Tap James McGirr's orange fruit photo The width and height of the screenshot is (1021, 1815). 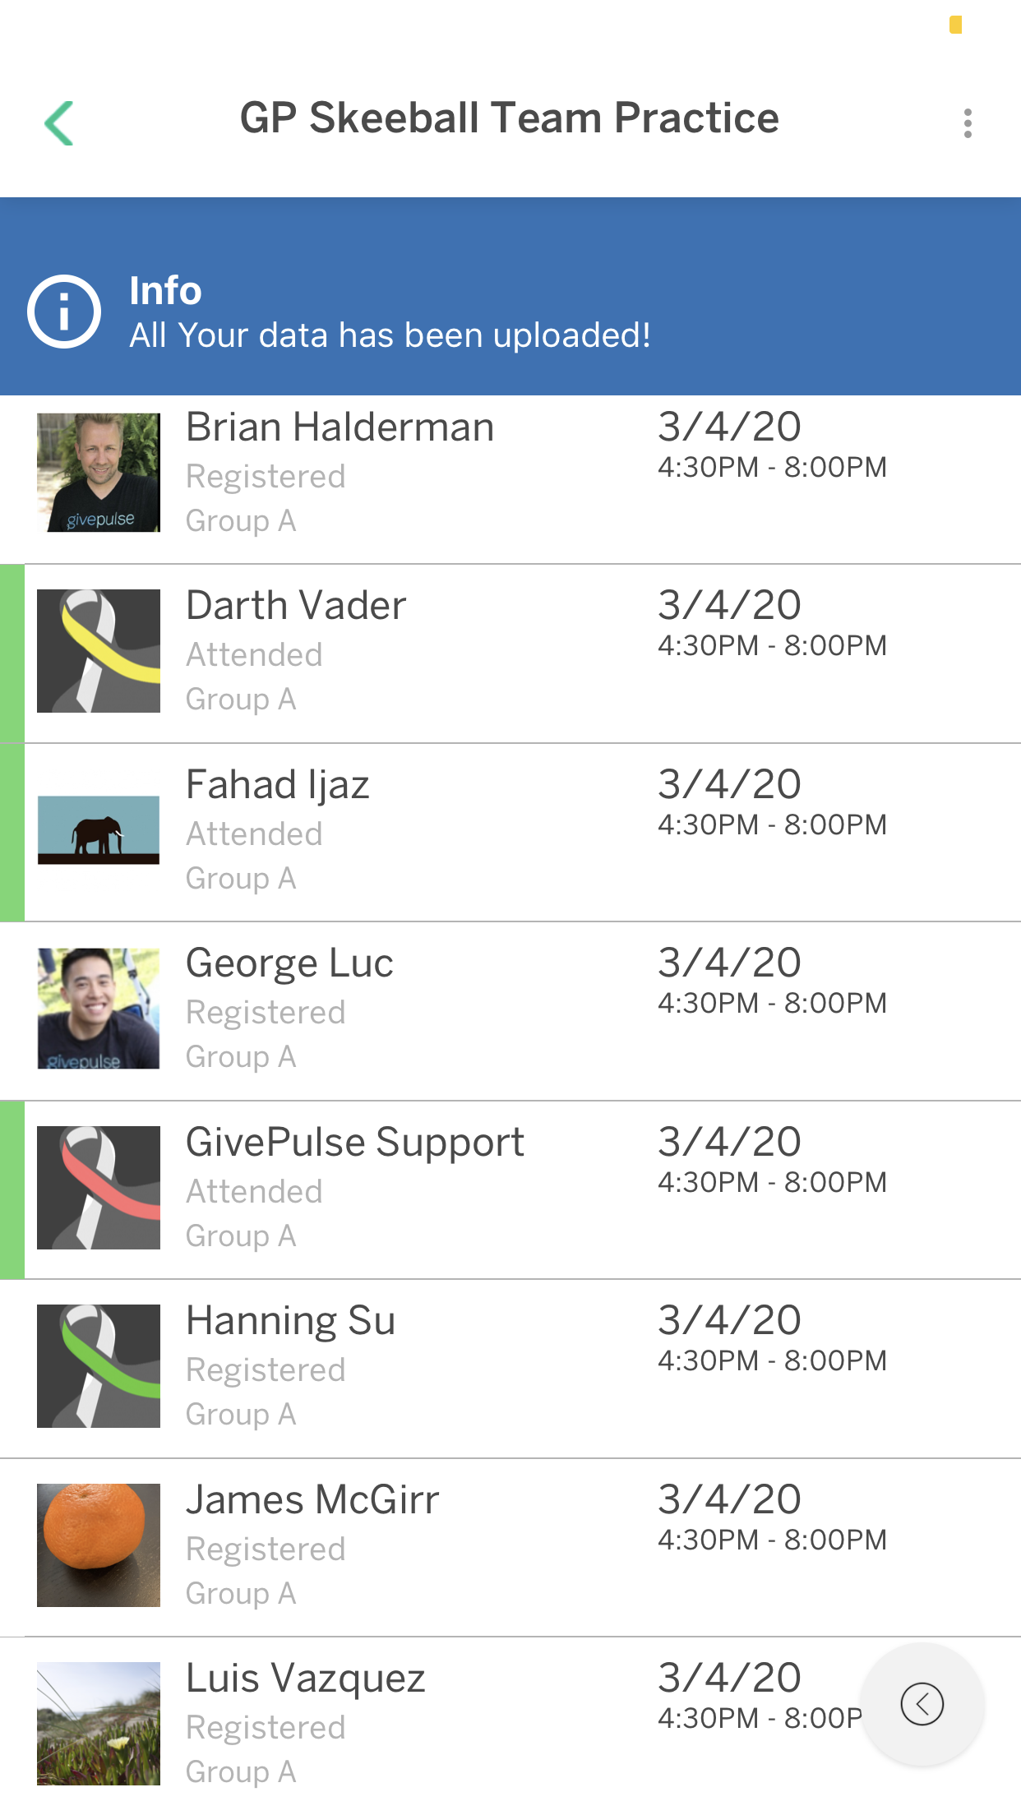pos(99,1545)
